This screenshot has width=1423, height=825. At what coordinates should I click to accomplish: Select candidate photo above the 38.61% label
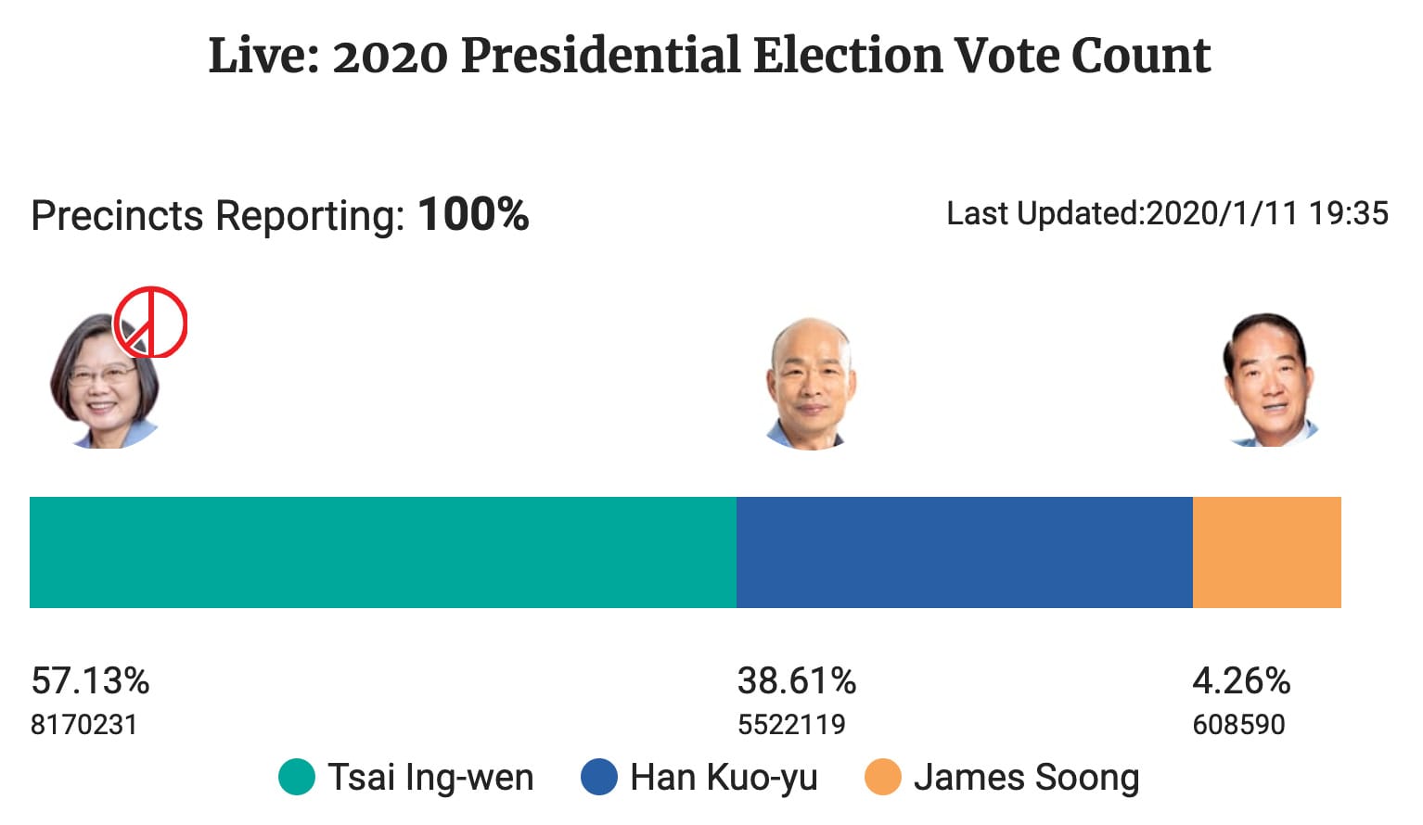(811, 384)
